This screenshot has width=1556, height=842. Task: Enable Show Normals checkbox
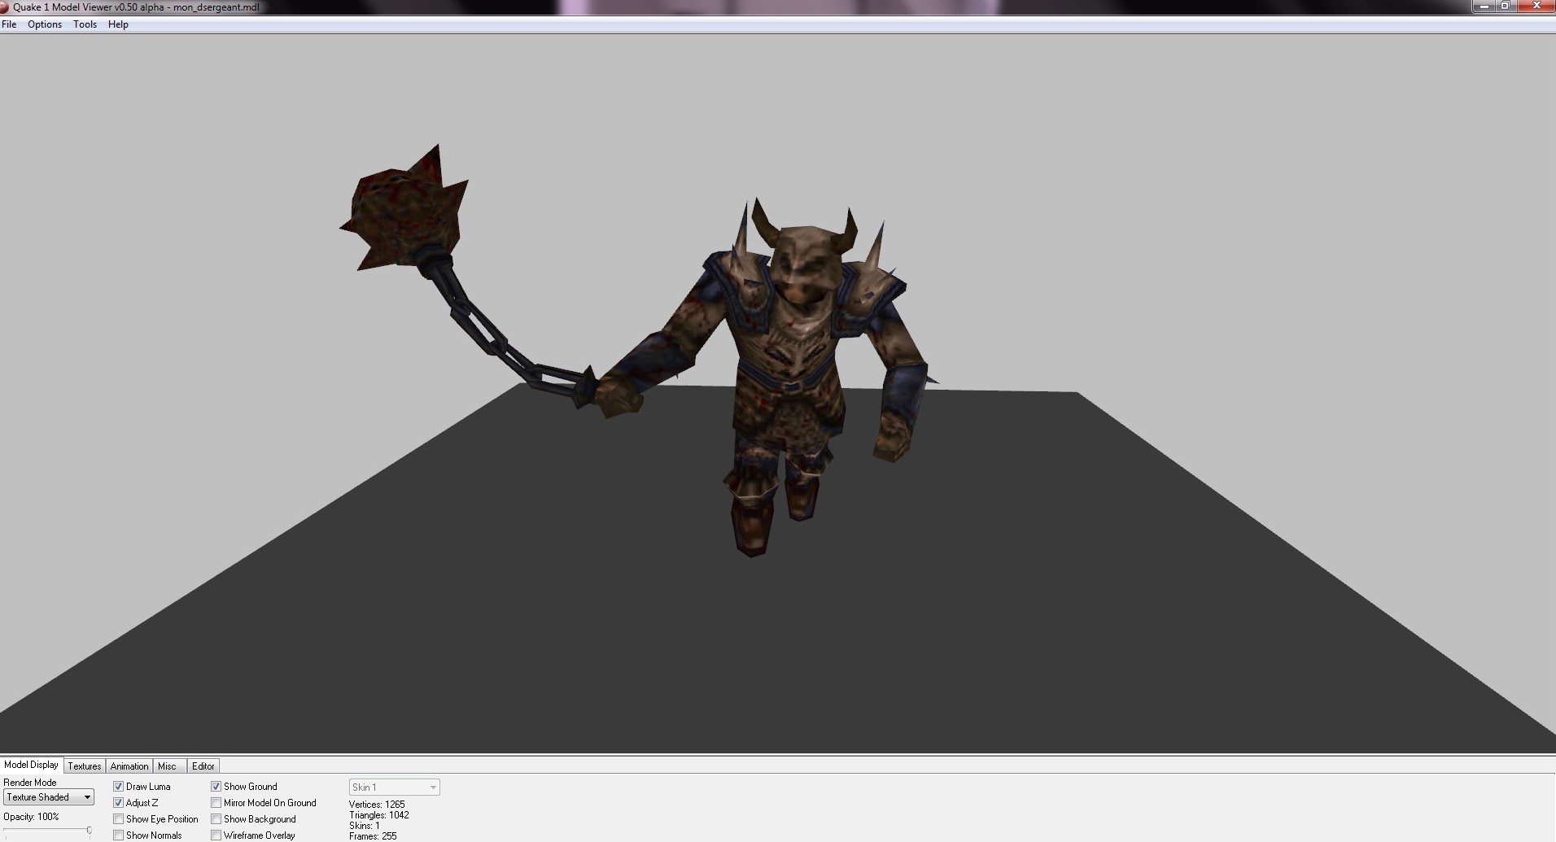119,835
